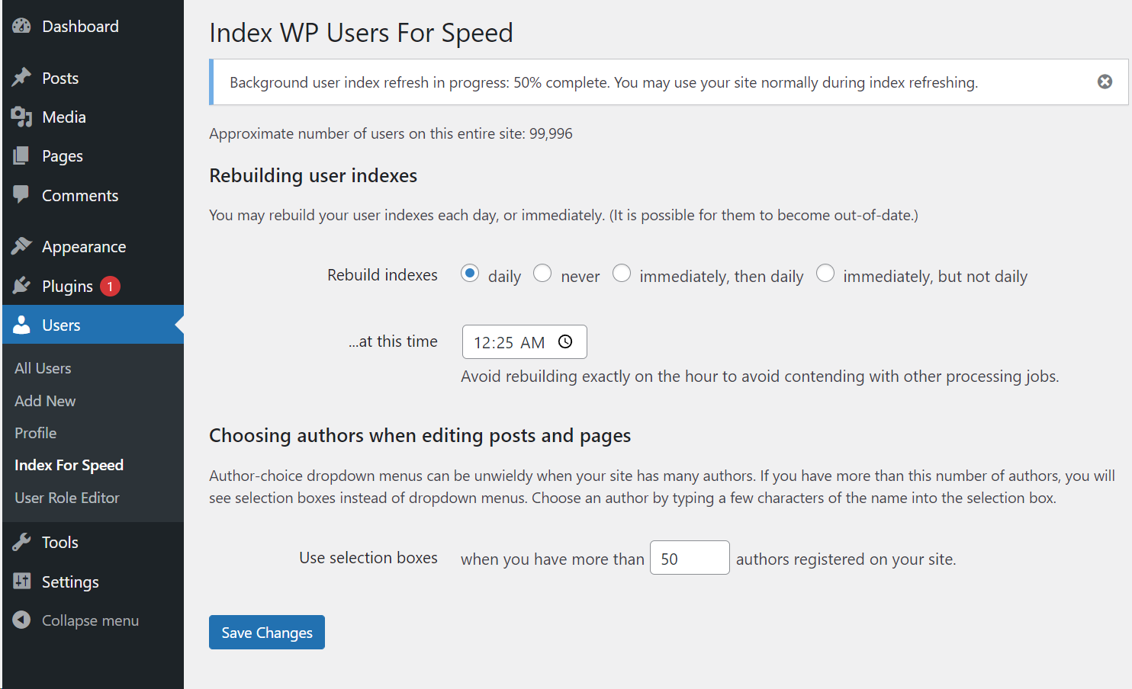Viewport: 1132px width, 689px height.
Task: Click the '...at this time' label
Action: coord(393,341)
